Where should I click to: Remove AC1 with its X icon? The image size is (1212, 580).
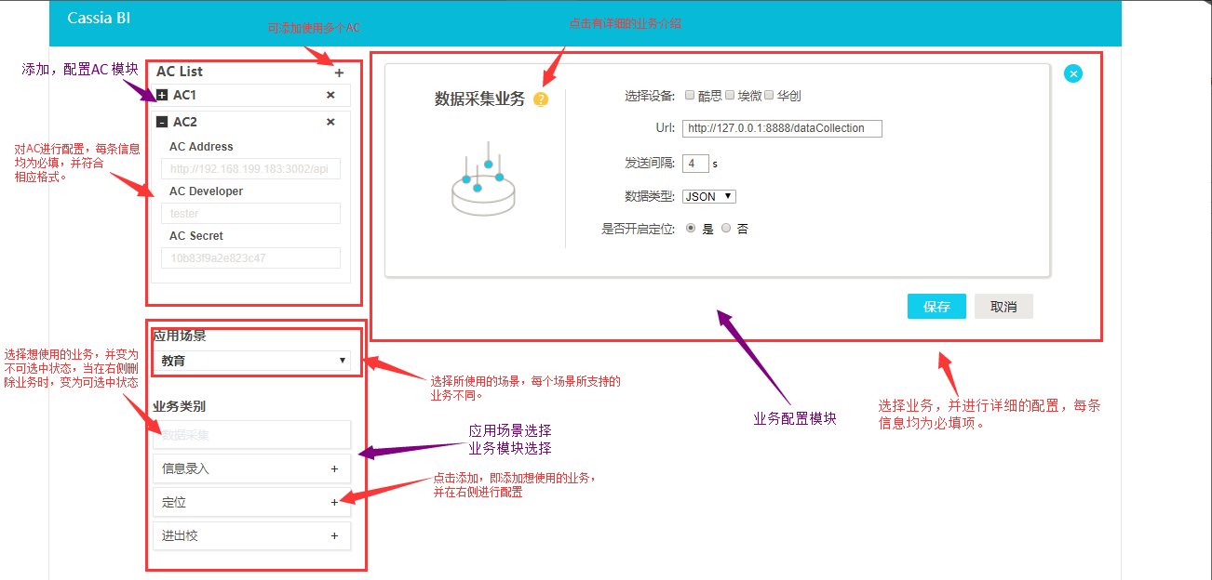coord(330,95)
